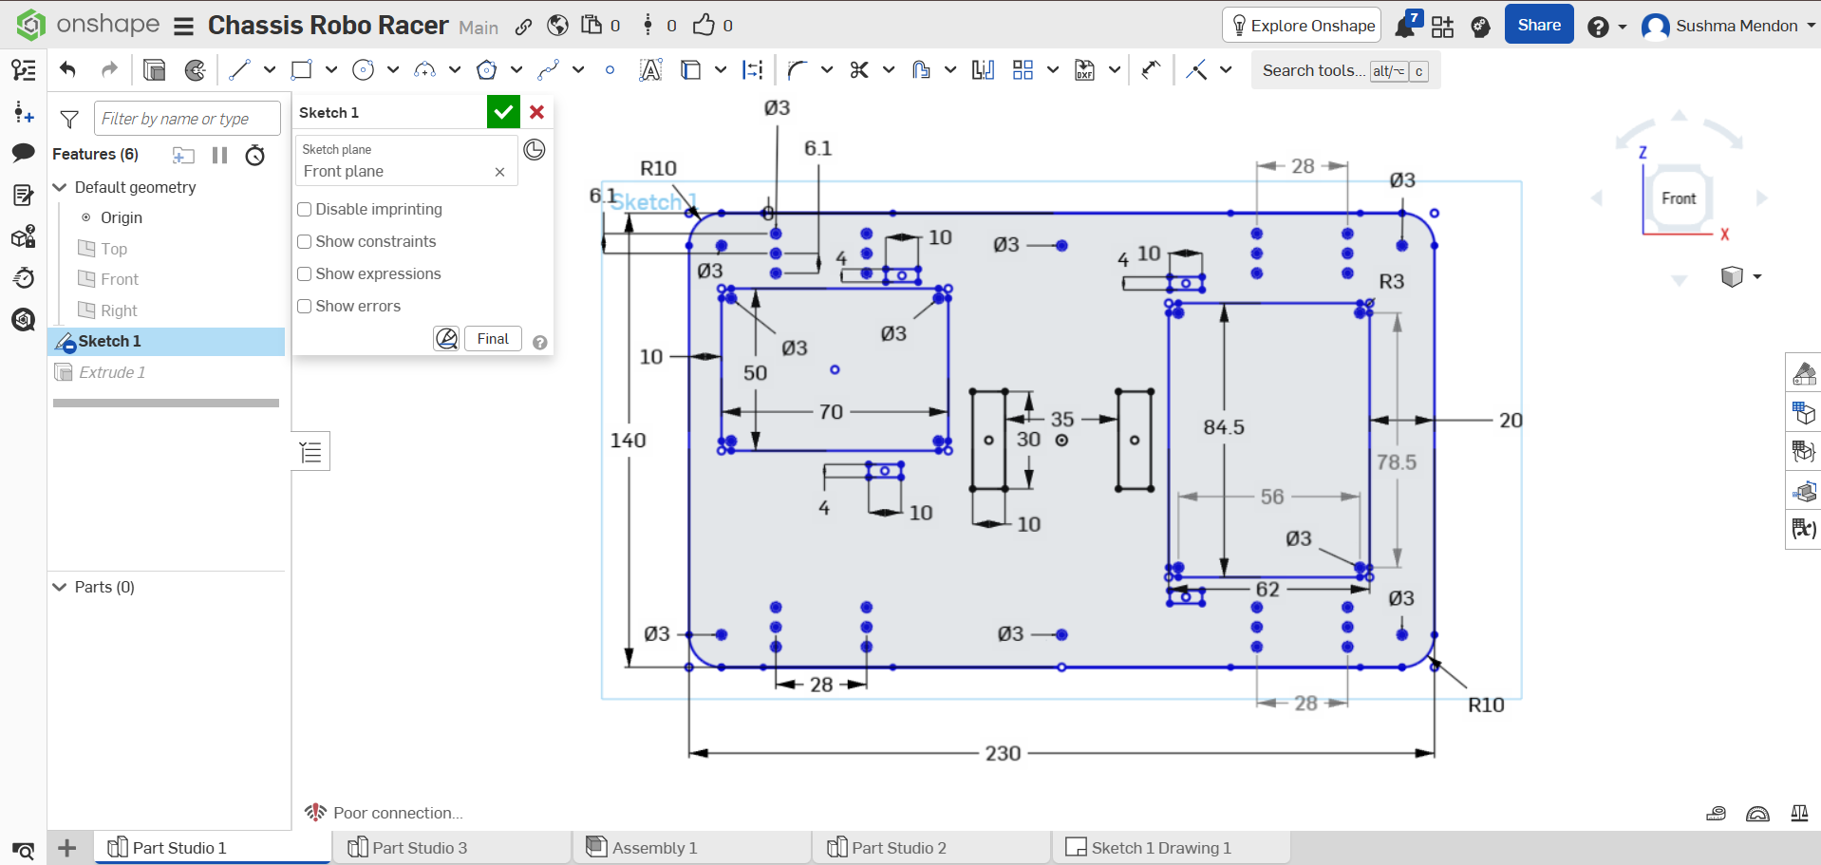Select the Line sketch tool
This screenshot has width=1821, height=865.
(238, 69)
